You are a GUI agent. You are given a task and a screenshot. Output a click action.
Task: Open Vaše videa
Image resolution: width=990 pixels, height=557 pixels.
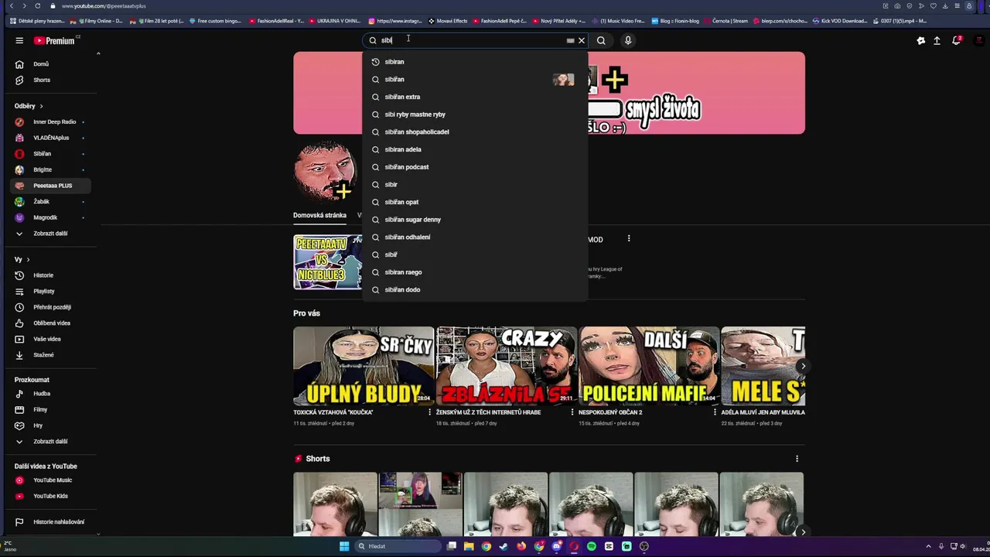click(51, 339)
